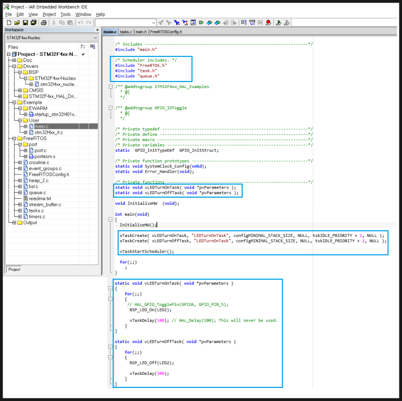This screenshot has width=402, height=401.
Task: Jump to the next bookmark icon
Action: 218,23
